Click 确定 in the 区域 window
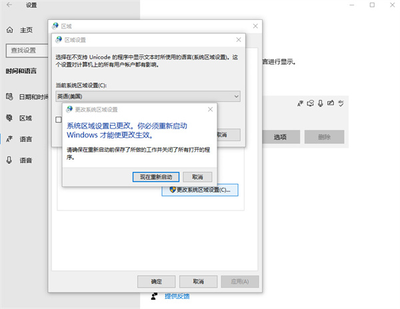The height and width of the screenshot is (309, 400). [156, 282]
